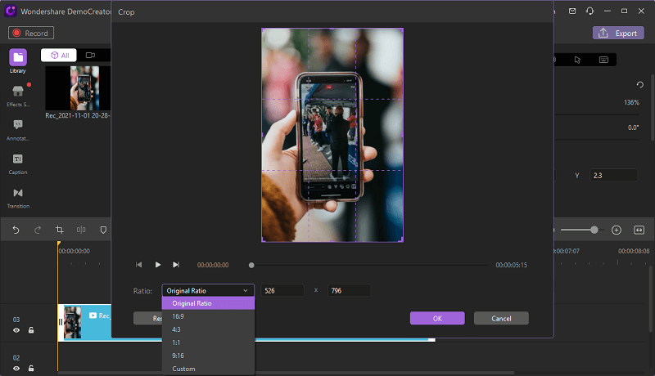Reset properties with the circular arrow icon
The height and width of the screenshot is (376, 655).
639,85
